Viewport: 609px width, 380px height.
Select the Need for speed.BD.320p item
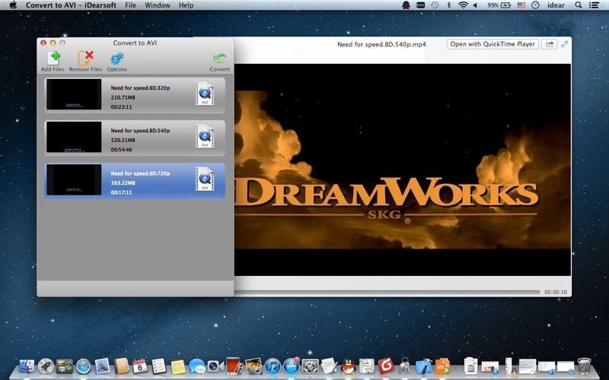(141, 88)
